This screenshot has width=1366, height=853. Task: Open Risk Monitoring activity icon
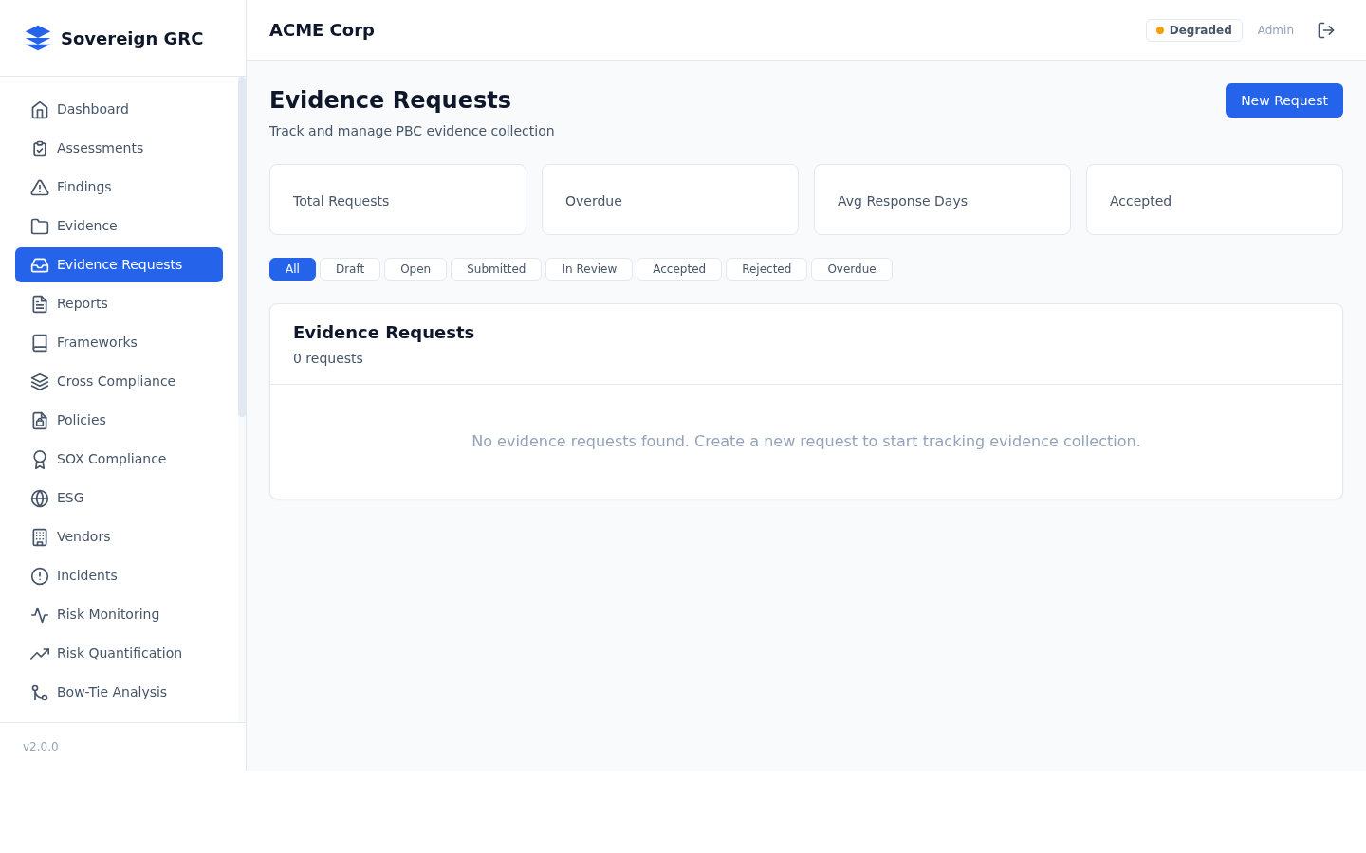[40, 614]
